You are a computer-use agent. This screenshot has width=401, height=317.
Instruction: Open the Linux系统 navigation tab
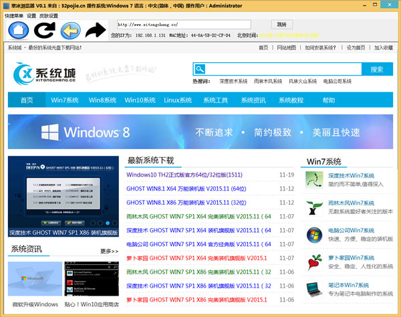(x=178, y=100)
